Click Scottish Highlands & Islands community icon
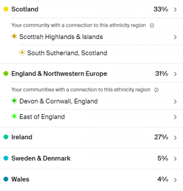The image size is (183, 191). [x=14, y=36]
